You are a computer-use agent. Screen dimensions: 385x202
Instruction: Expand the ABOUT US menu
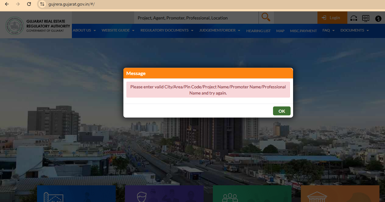[x=84, y=30]
